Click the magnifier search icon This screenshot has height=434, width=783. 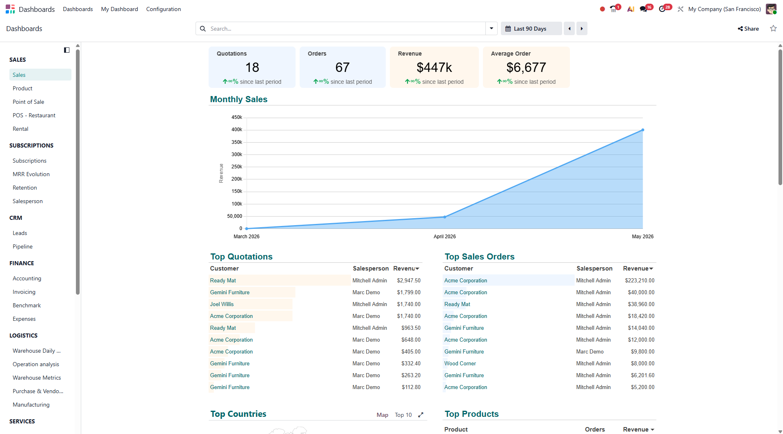(203, 29)
